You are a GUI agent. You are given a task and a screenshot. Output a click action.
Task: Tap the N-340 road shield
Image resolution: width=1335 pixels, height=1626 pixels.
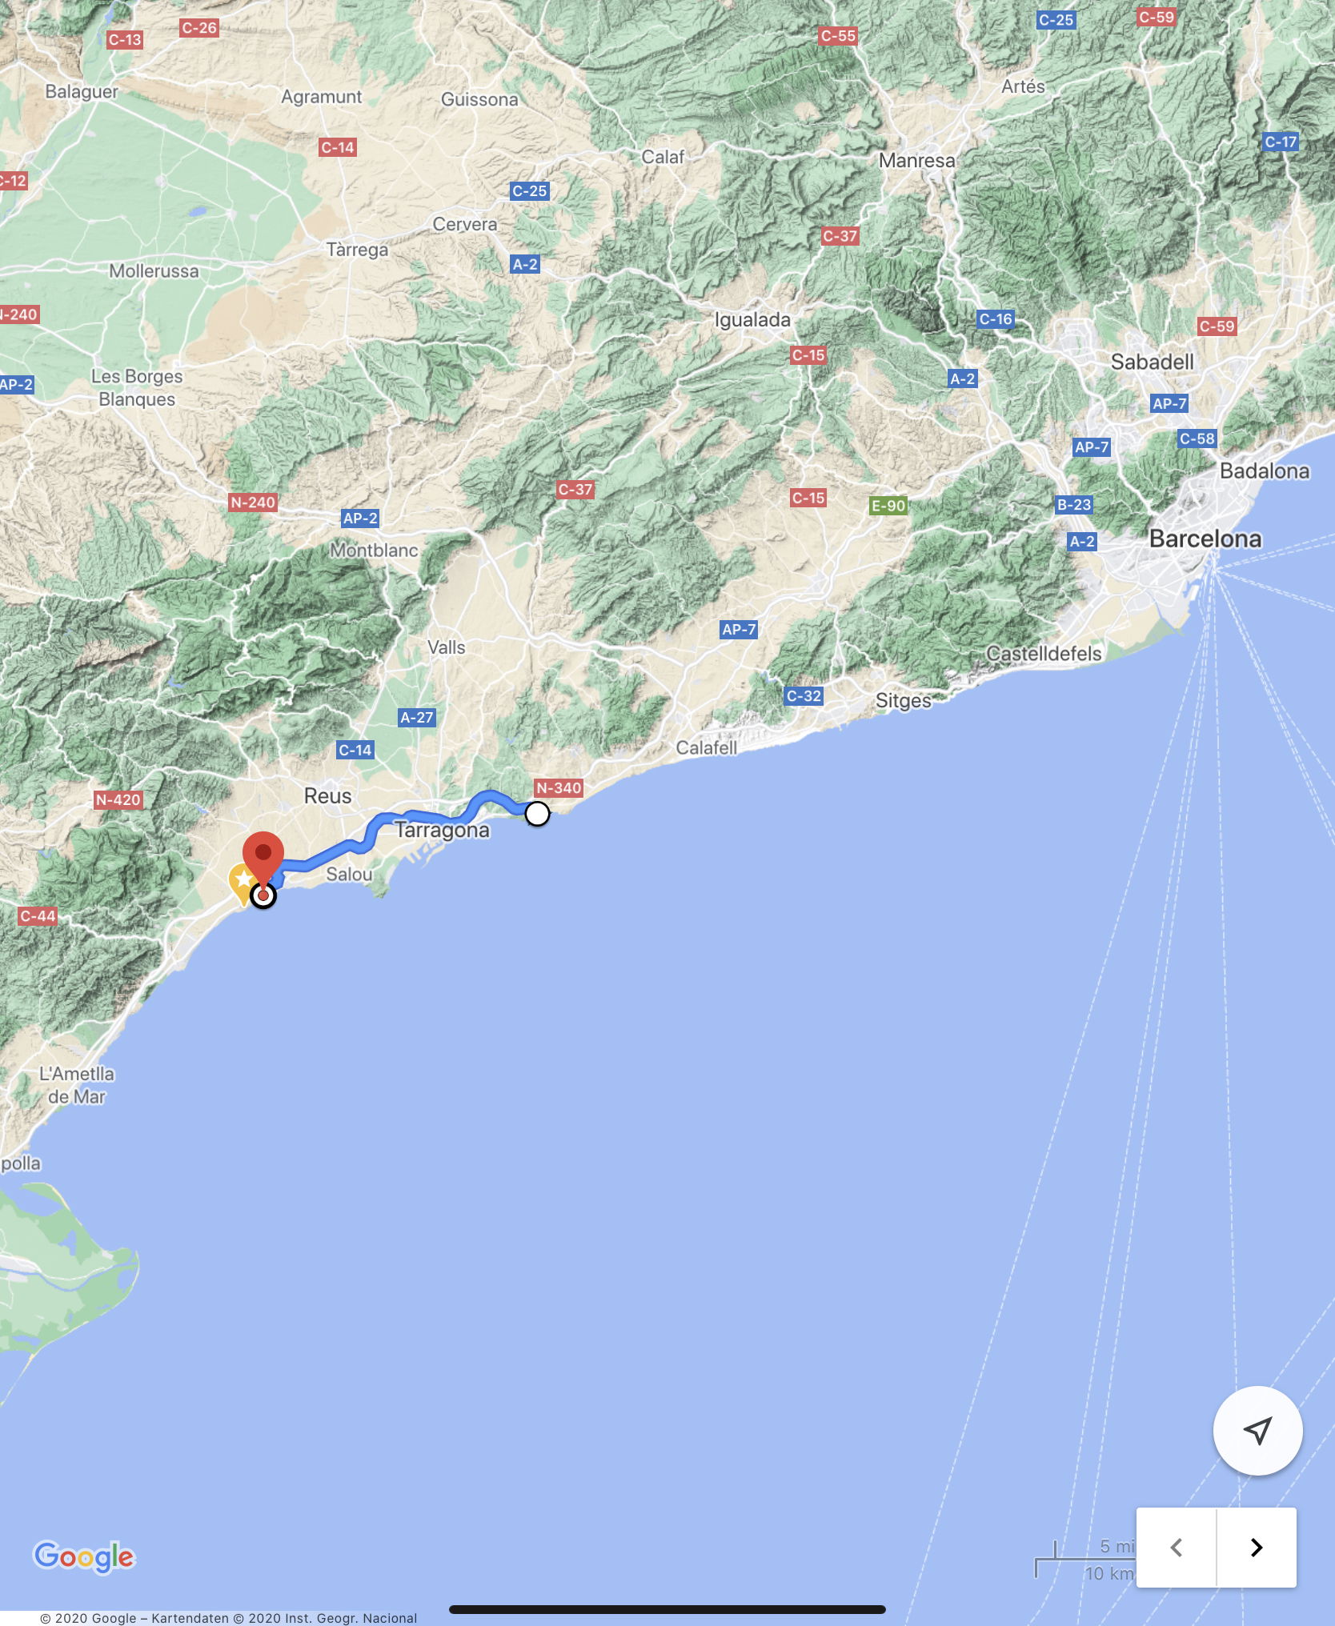[x=559, y=787]
